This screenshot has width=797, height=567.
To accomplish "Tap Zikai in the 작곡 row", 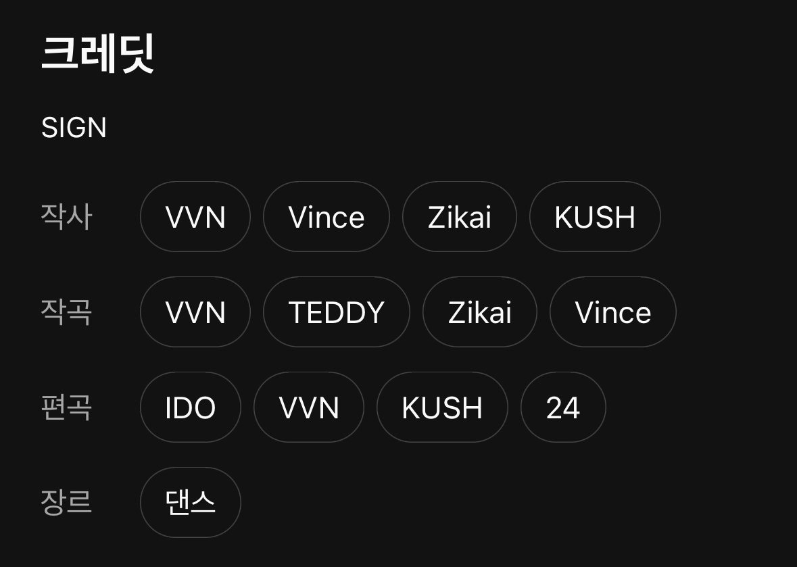I will click(479, 312).
